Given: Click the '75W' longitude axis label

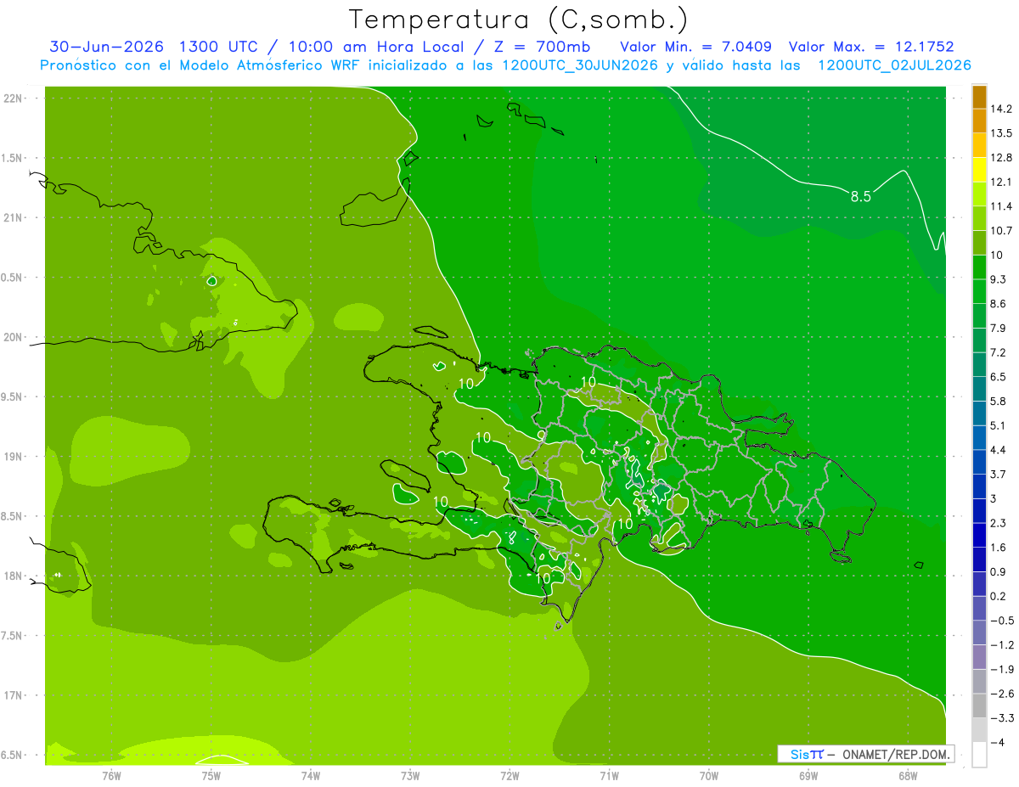Looking at the screenshot, I should click(211, 775).
